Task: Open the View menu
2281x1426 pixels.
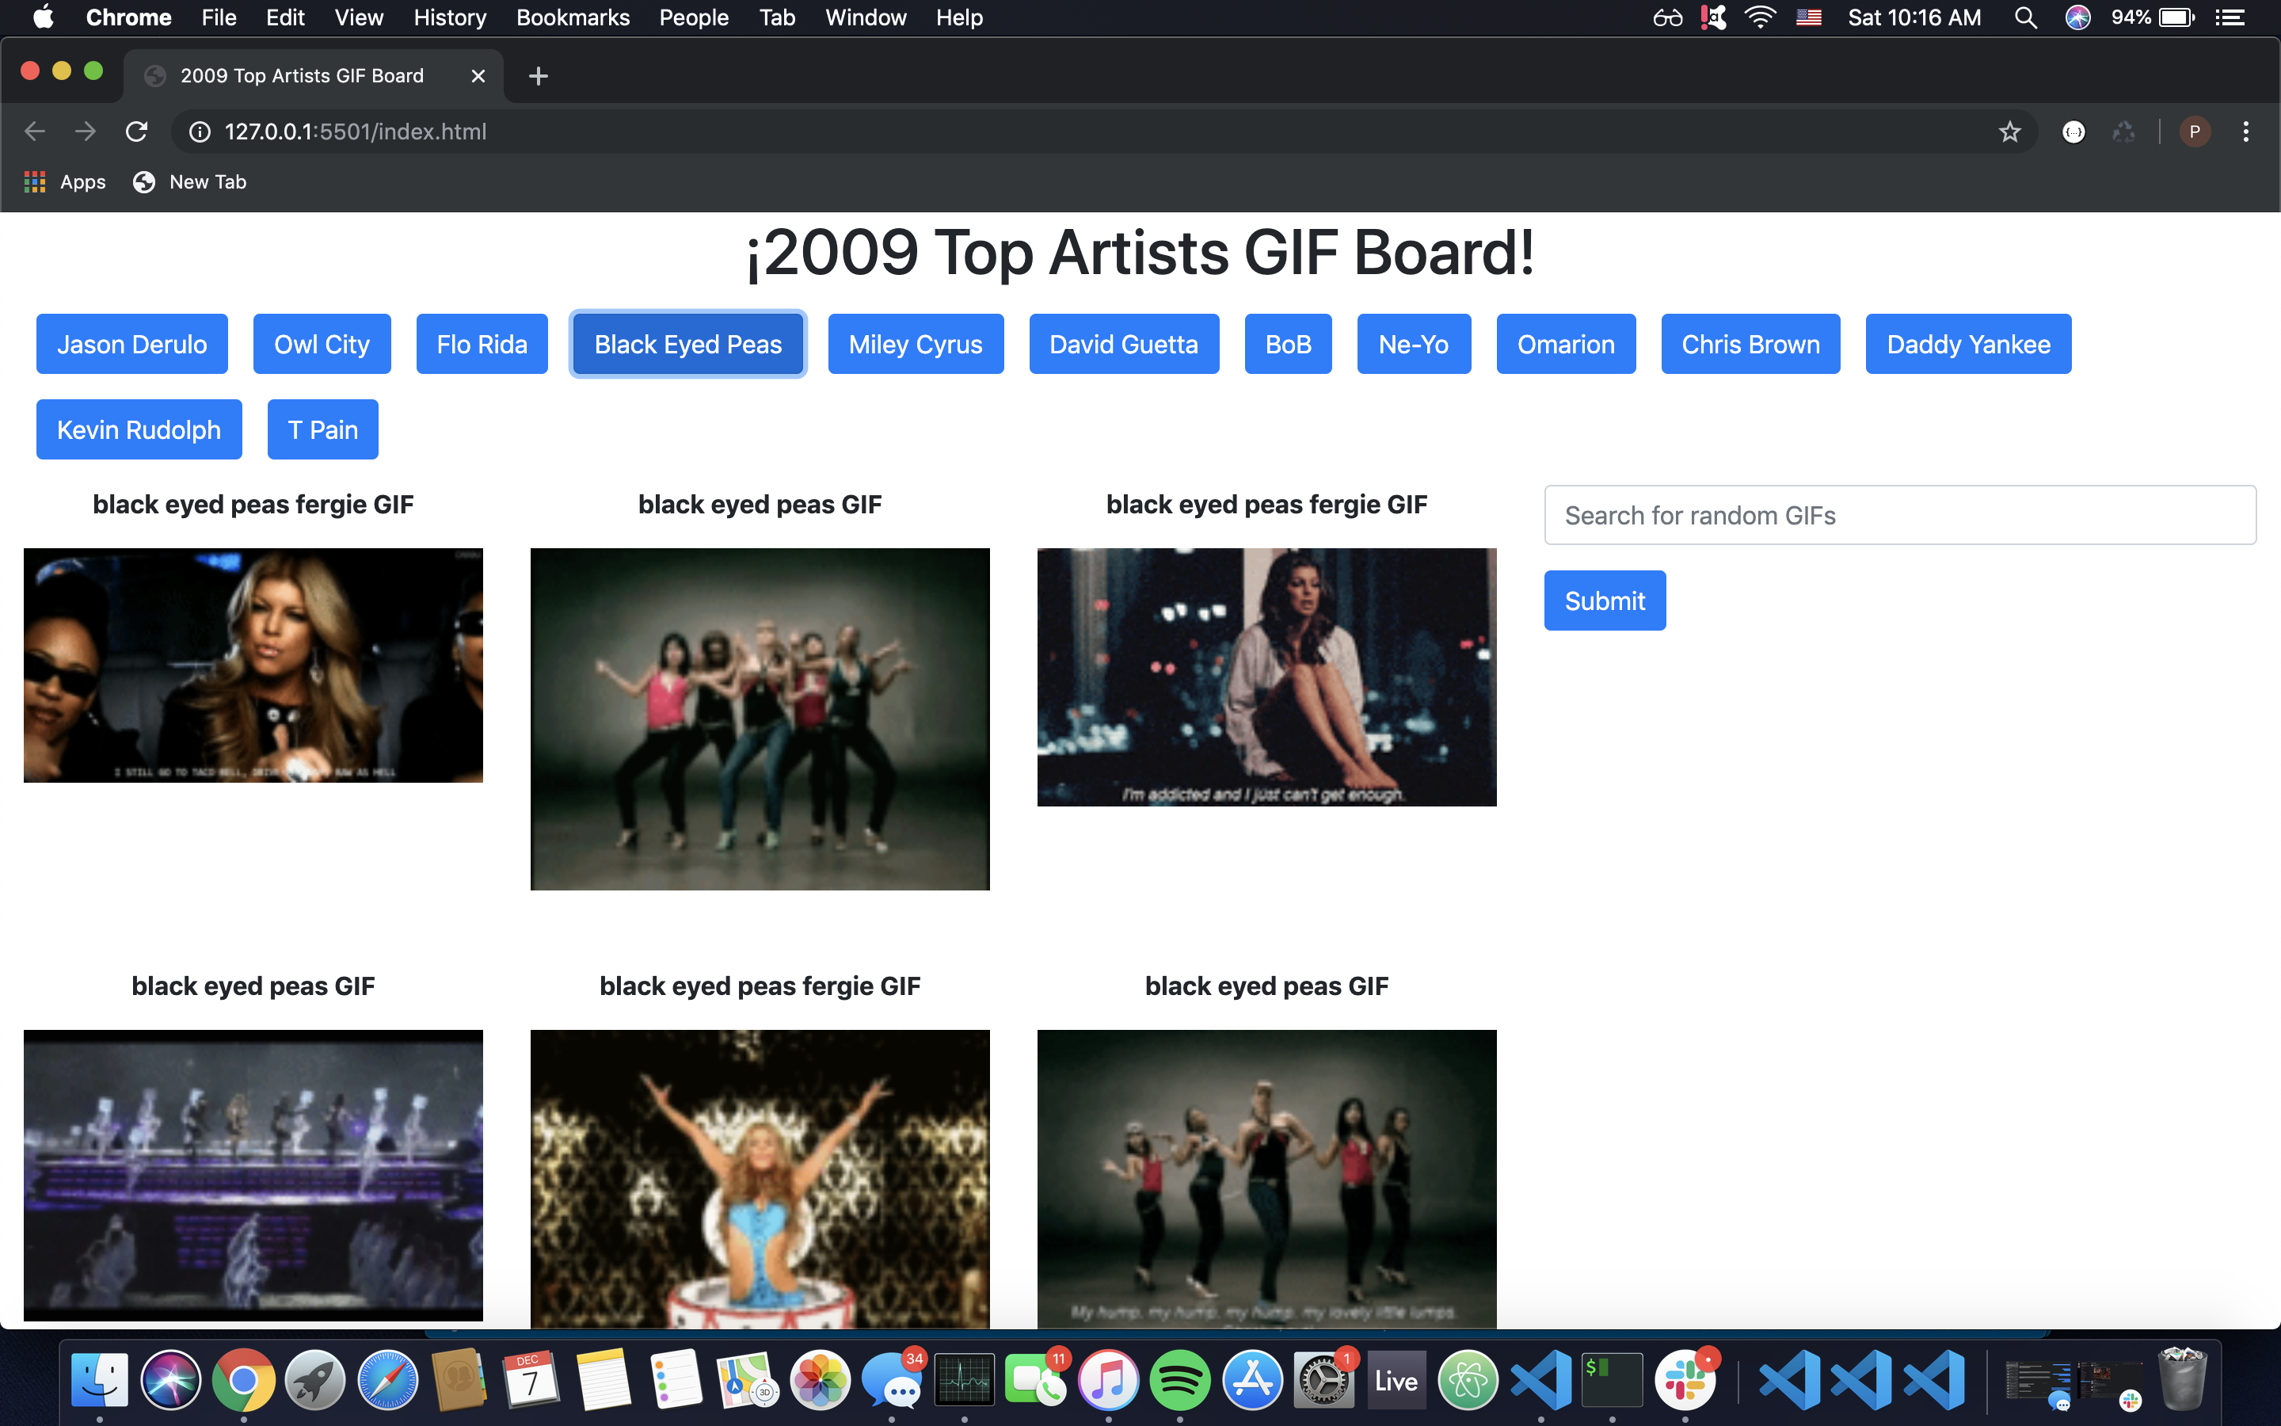Action: (359, 17)
